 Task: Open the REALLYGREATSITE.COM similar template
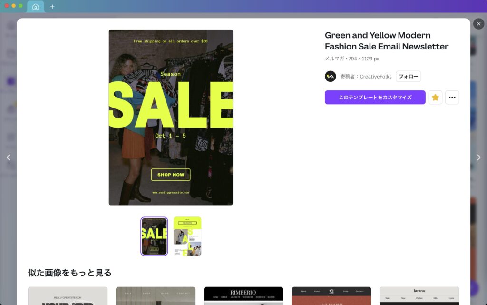pyautogui.click(x=68, y=296)
